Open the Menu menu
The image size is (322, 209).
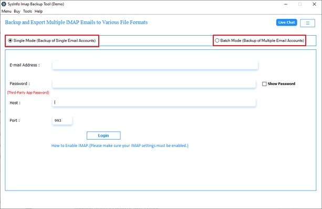(x=6, y=12)
